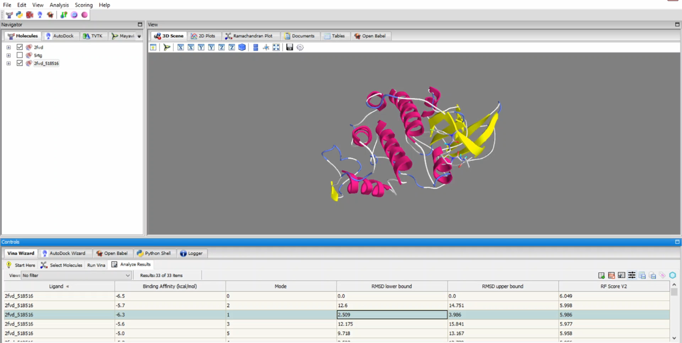Expand the 5rtg tree node

9,55
